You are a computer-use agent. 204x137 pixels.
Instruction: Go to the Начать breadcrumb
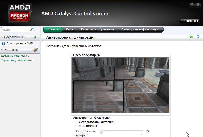click(x=53, y=29)
